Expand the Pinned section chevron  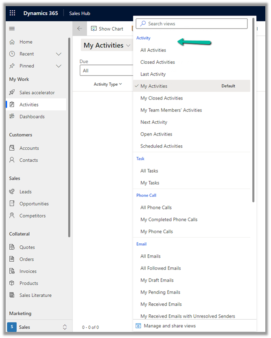(59, 66)
